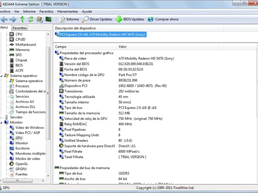
Task: Click the Monitores múltiples icon
Action: [12, 153]
